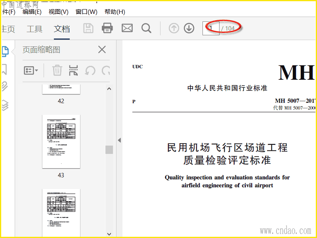
Task: Open thumbnail options dropdown menu
Action: pos(31,71)
